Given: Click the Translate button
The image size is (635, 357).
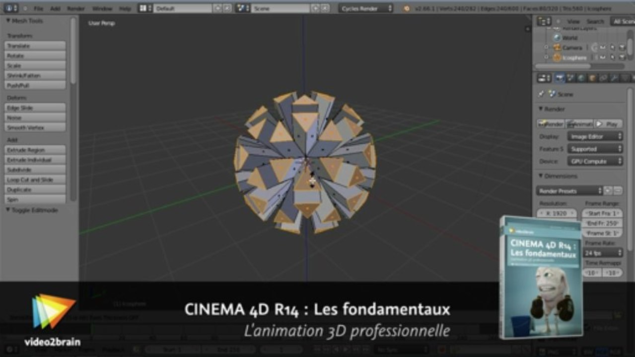Looking at the screenshot, I should coord(35,46).
